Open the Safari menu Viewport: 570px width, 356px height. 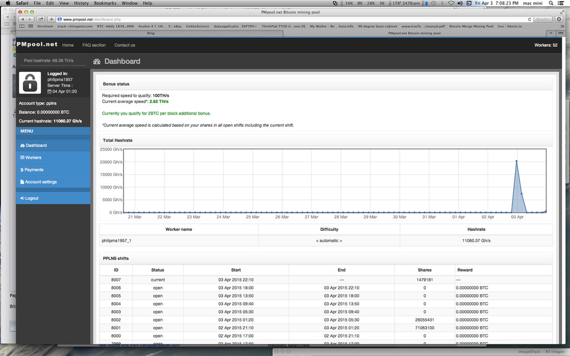22,3
